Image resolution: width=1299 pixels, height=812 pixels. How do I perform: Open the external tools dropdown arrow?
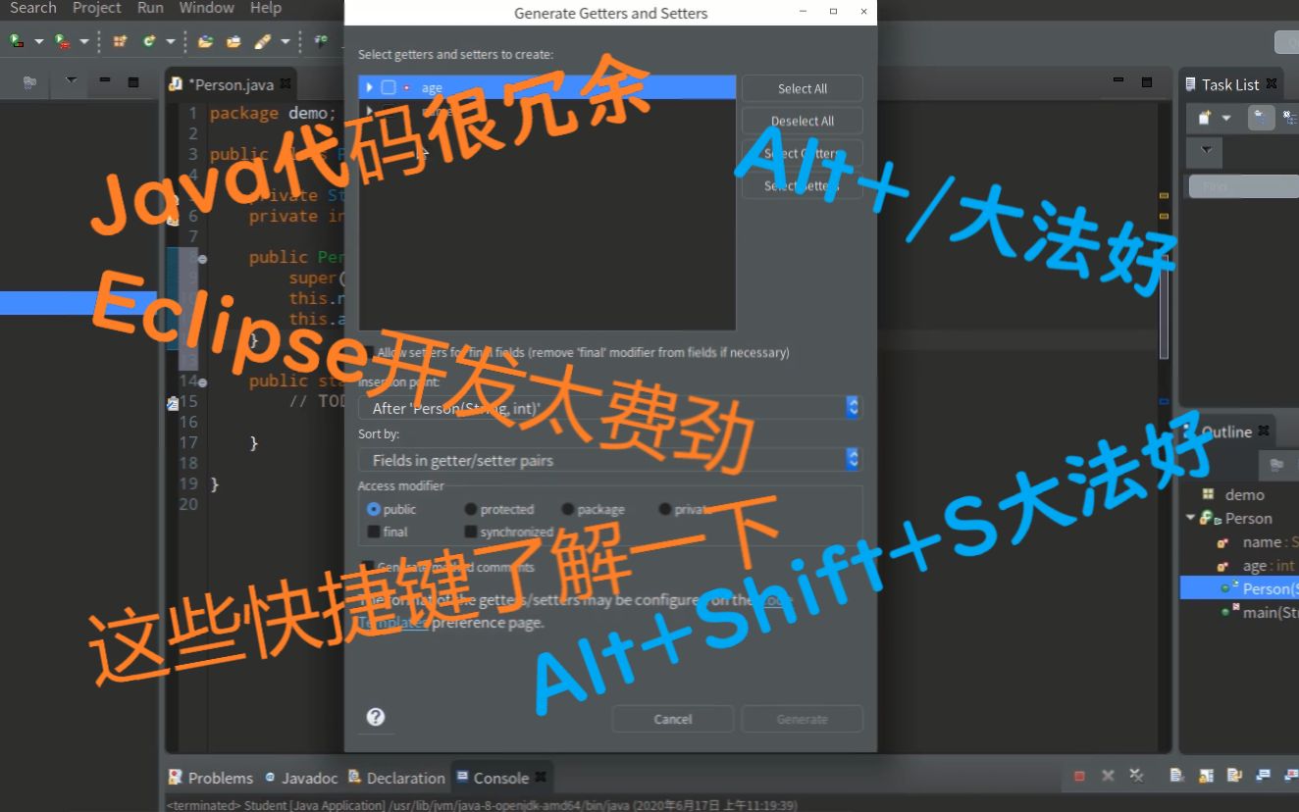point(84,41)
